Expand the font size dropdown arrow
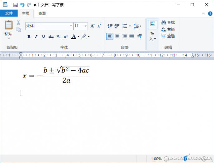 click(86, 26)
